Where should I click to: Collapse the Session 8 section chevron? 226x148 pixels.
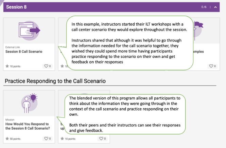point(215,7)
